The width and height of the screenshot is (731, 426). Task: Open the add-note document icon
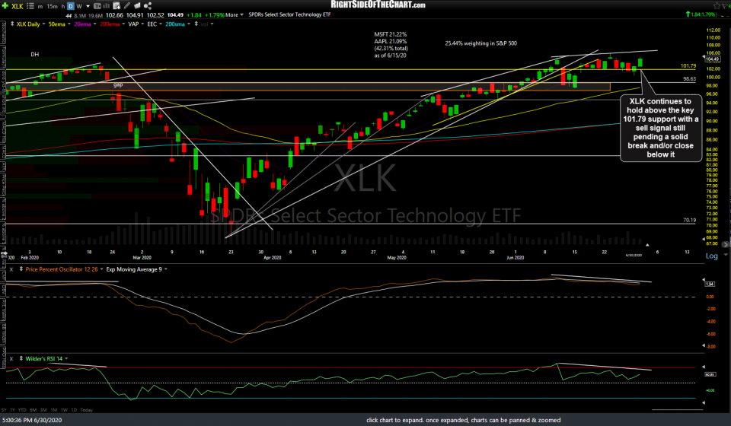tap(117, 6)
